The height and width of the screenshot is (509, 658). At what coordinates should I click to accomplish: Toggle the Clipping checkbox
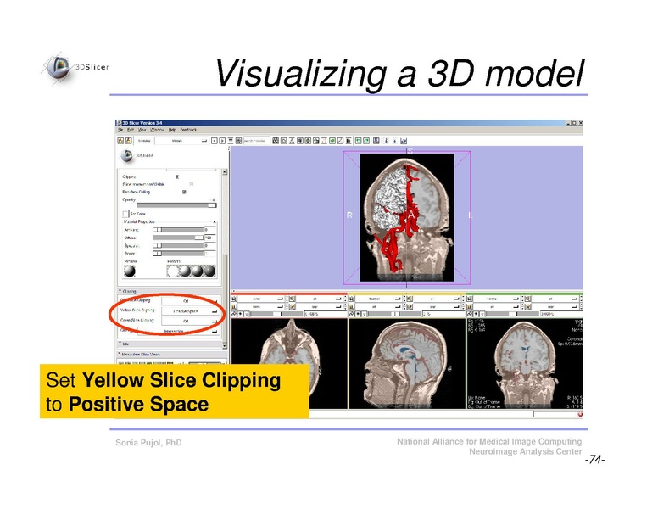coord(177,176)
